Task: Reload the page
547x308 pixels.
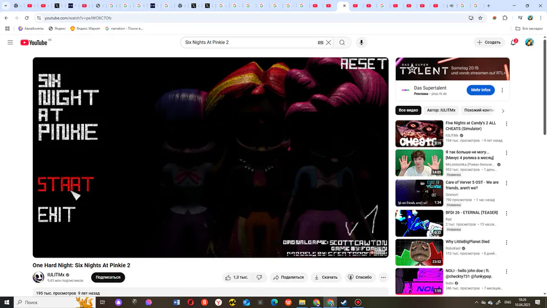Action: pos(27,18)
